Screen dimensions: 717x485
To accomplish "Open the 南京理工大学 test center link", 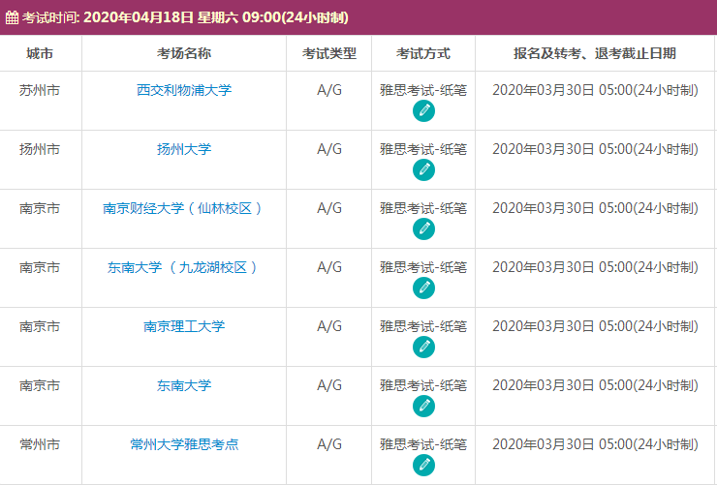I will tap(184, 326).
